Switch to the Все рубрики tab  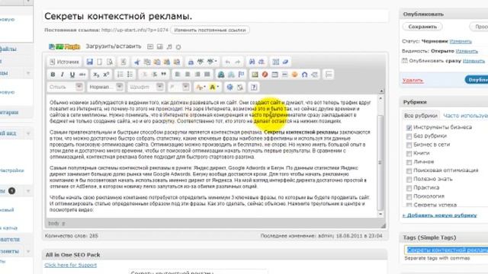[421, 116]
